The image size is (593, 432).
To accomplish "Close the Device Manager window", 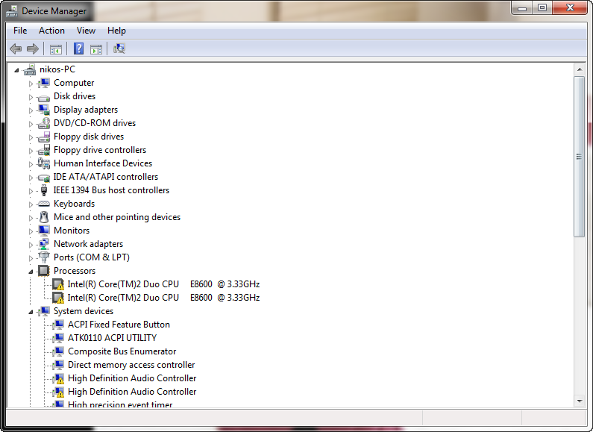I will (571, 8).
